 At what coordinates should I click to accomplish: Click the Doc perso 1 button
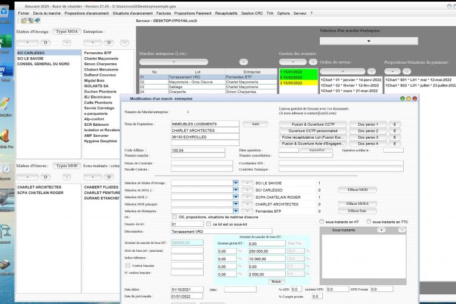click(368, 124)
